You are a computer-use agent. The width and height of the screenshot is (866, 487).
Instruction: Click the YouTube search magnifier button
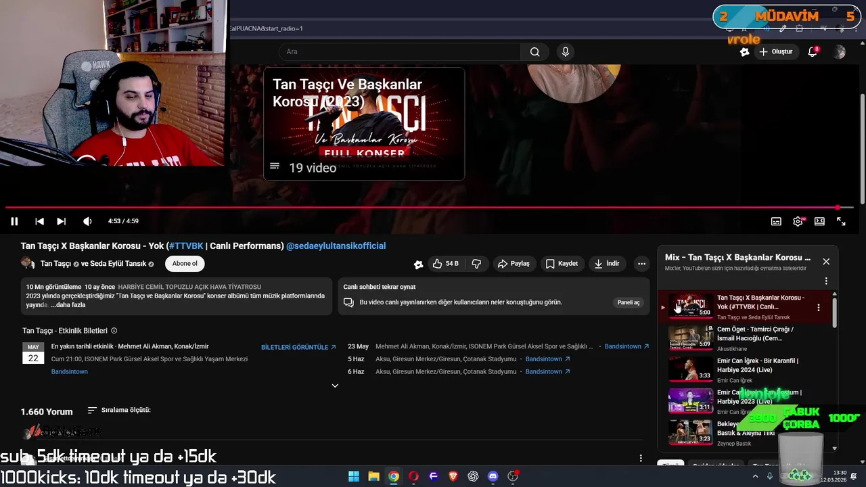534,52
